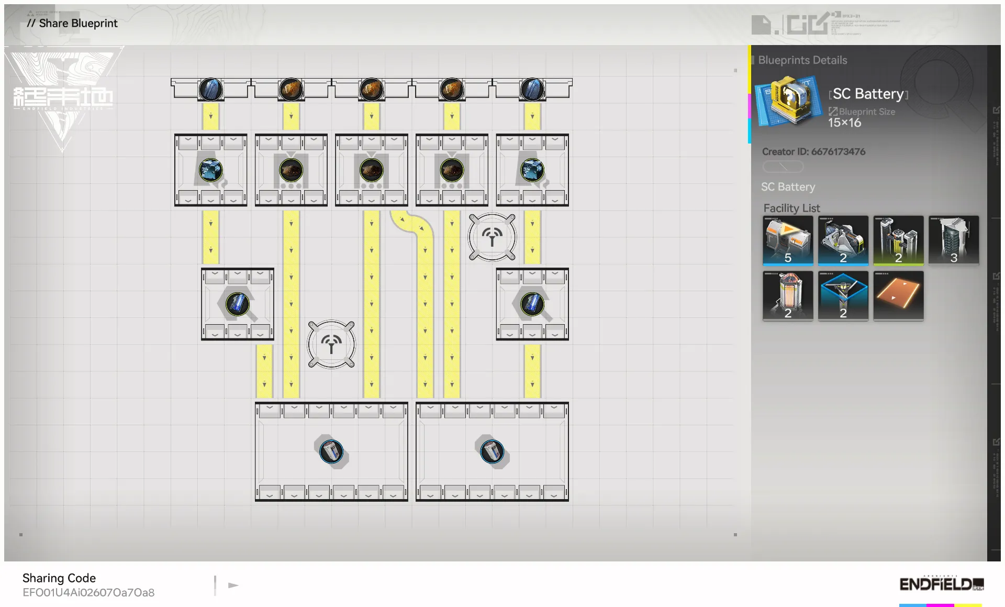The height and width of the screenshot is (607, 1005).
Task: Click the relay tower near the upper right machines
Action: (492, 237)
